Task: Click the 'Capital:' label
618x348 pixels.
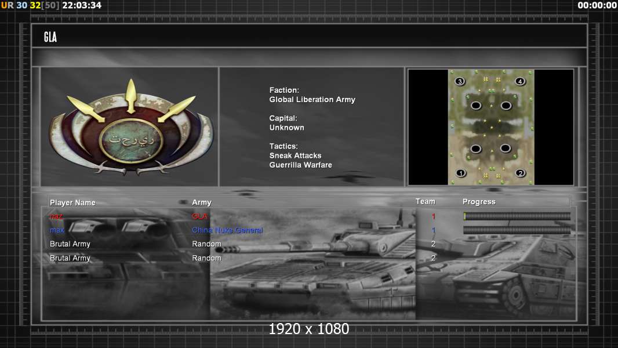Action: [283, 118]
